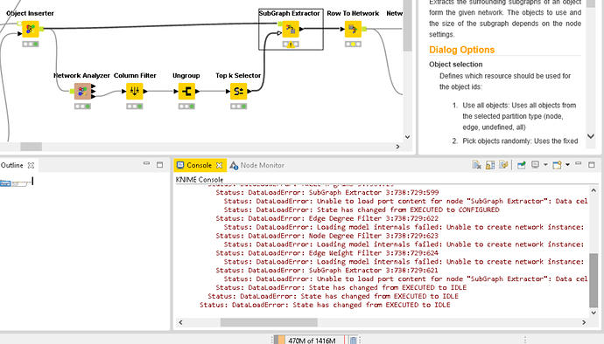604x344 pixels.
Task: Click Display Selected Console monitor icon
Action: coord(535,165)
